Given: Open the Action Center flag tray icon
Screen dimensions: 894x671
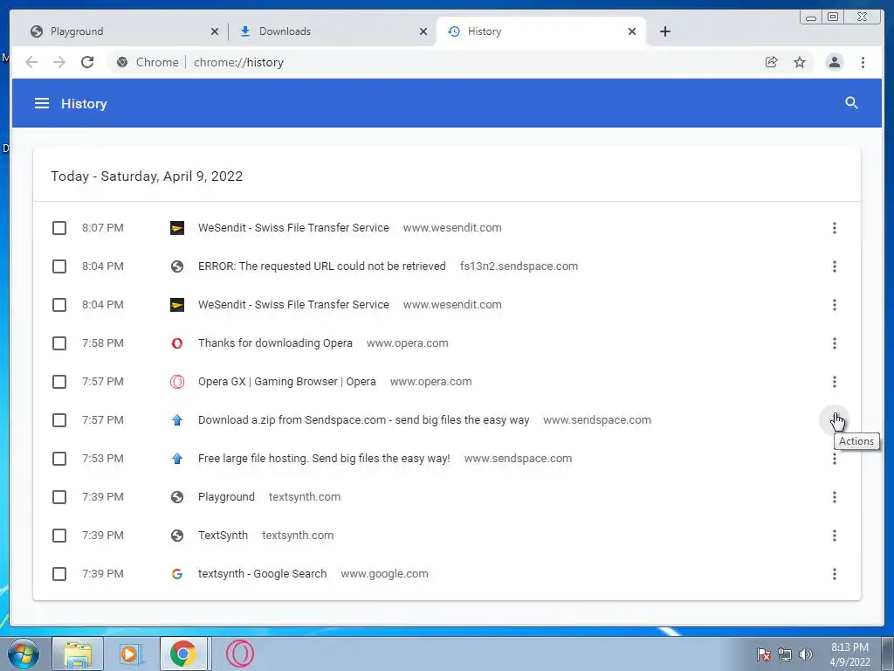Looking at the screenshot, I should pyautogui.click(x=764, y=654).
